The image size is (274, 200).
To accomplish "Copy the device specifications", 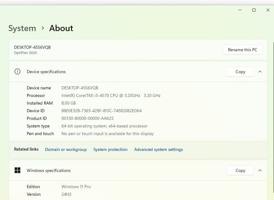I will [x=240, y=72].
